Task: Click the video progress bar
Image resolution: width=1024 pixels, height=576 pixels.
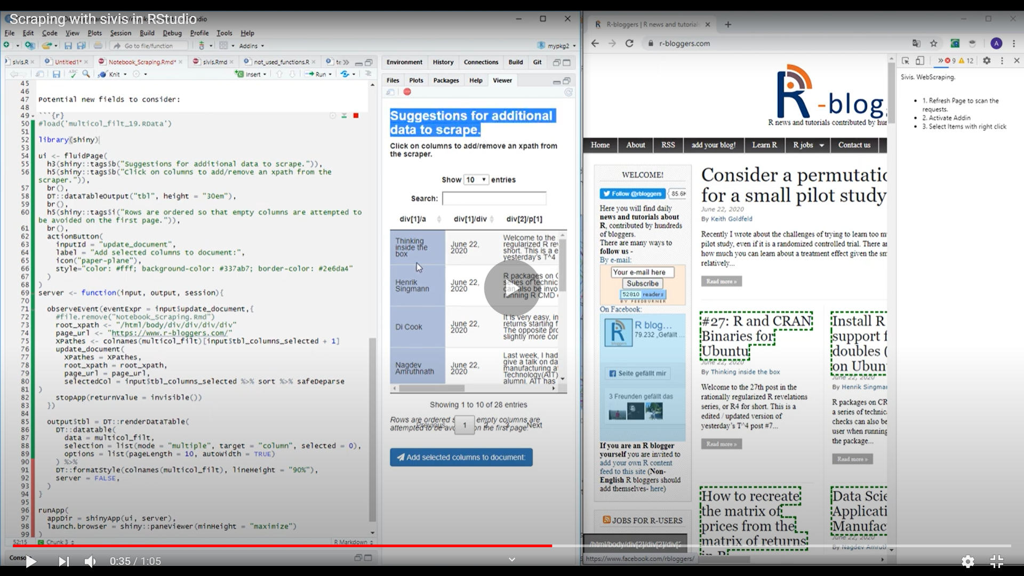Action: [x=512, y=546]
